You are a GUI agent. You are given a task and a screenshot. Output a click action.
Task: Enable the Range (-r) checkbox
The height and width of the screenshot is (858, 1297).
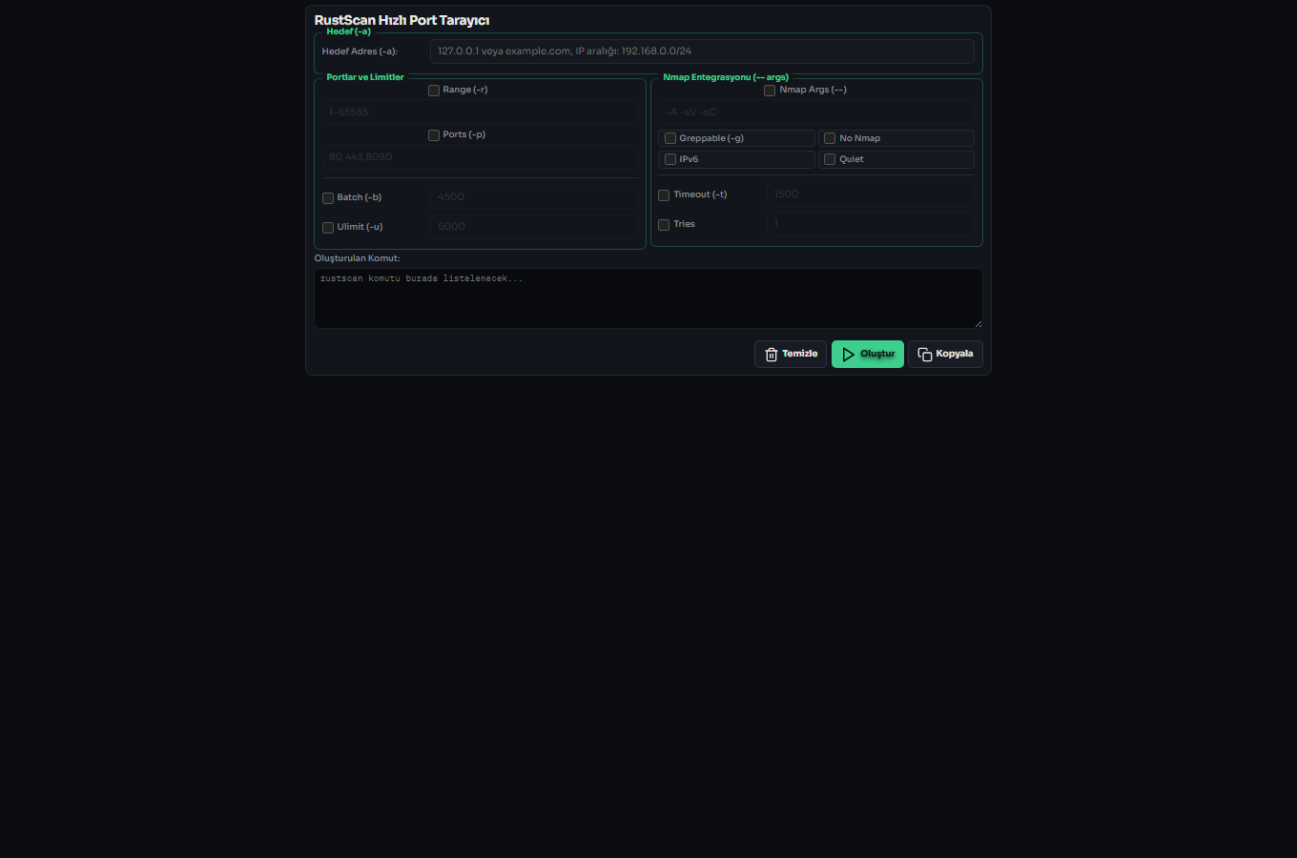434,91
